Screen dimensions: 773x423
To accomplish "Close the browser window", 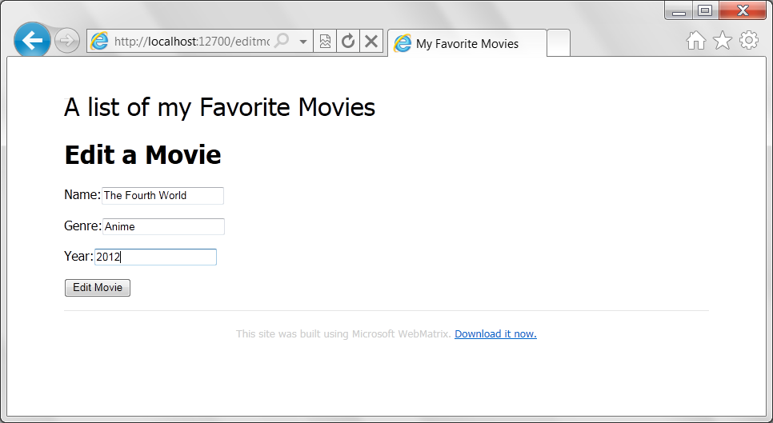I will [743, 11].
